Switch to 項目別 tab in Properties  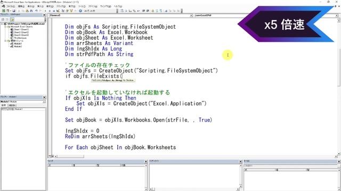(12, 105)
